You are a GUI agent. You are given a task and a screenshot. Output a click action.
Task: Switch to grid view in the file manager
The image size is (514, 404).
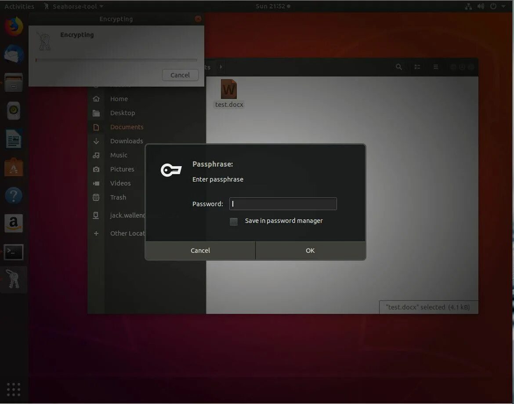[417, 67]
